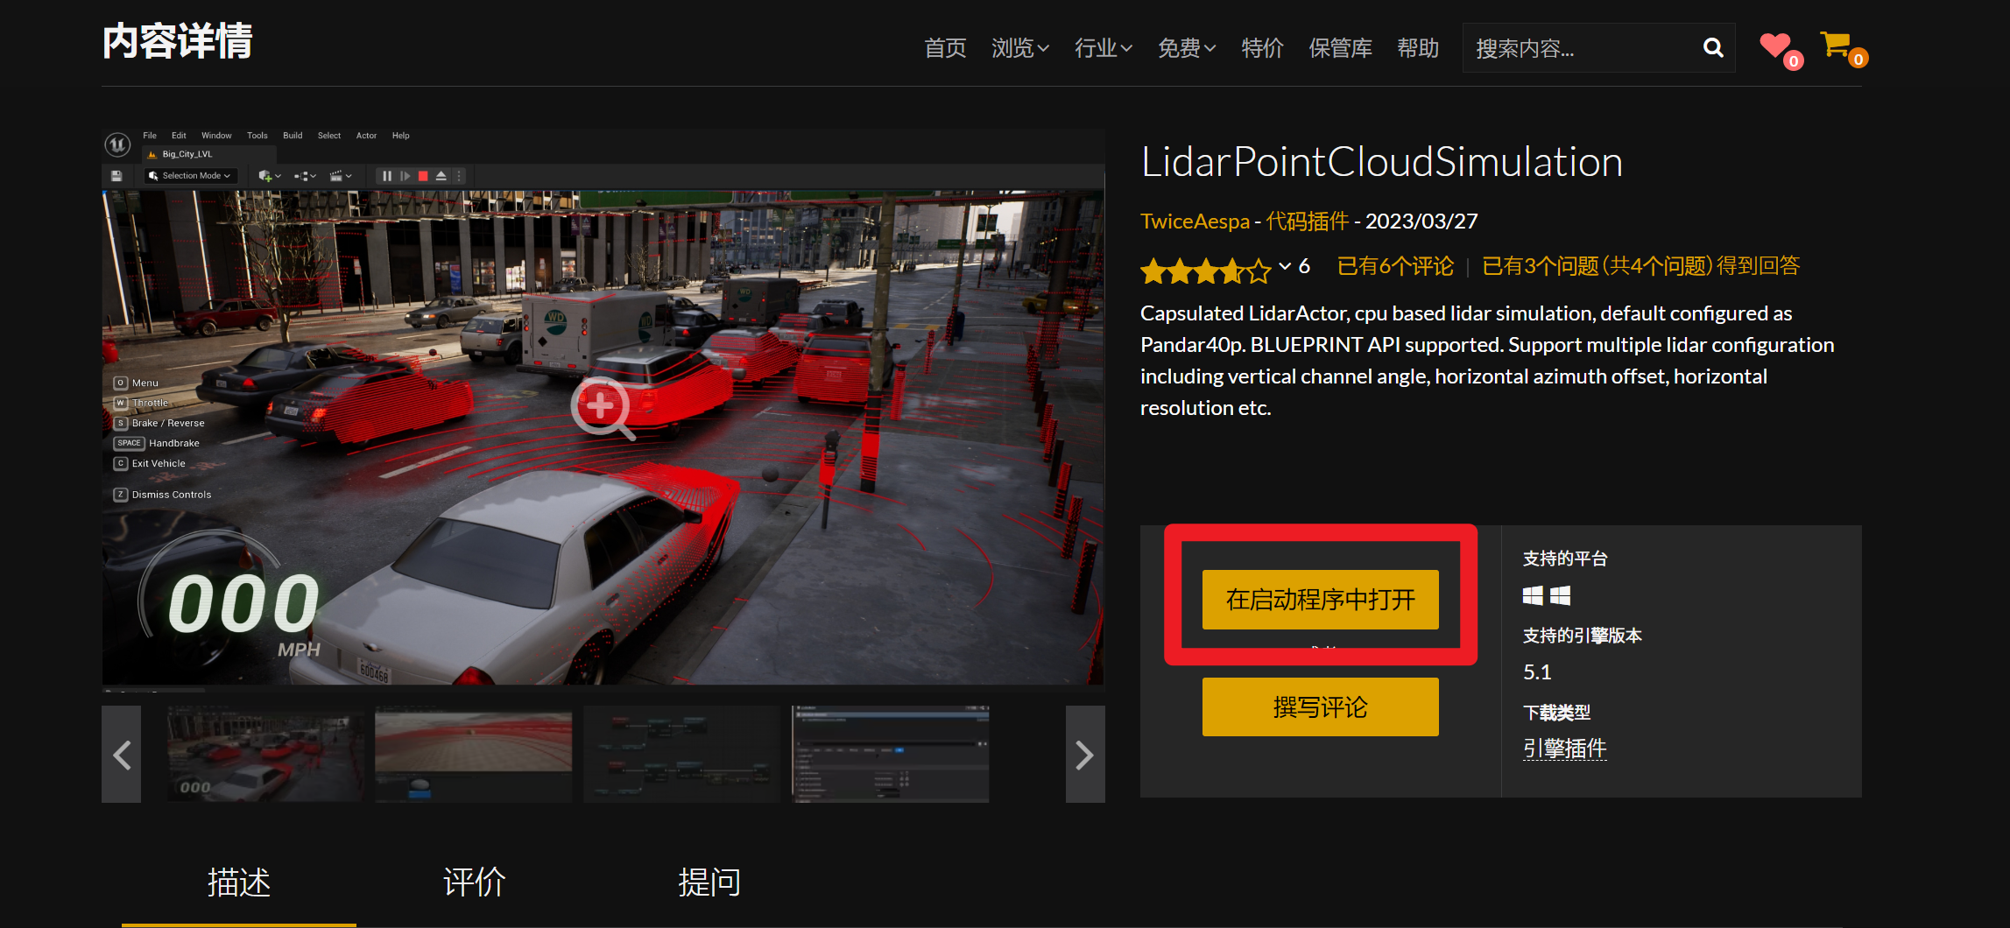Click the search magnifier icon

point(1713,48)
